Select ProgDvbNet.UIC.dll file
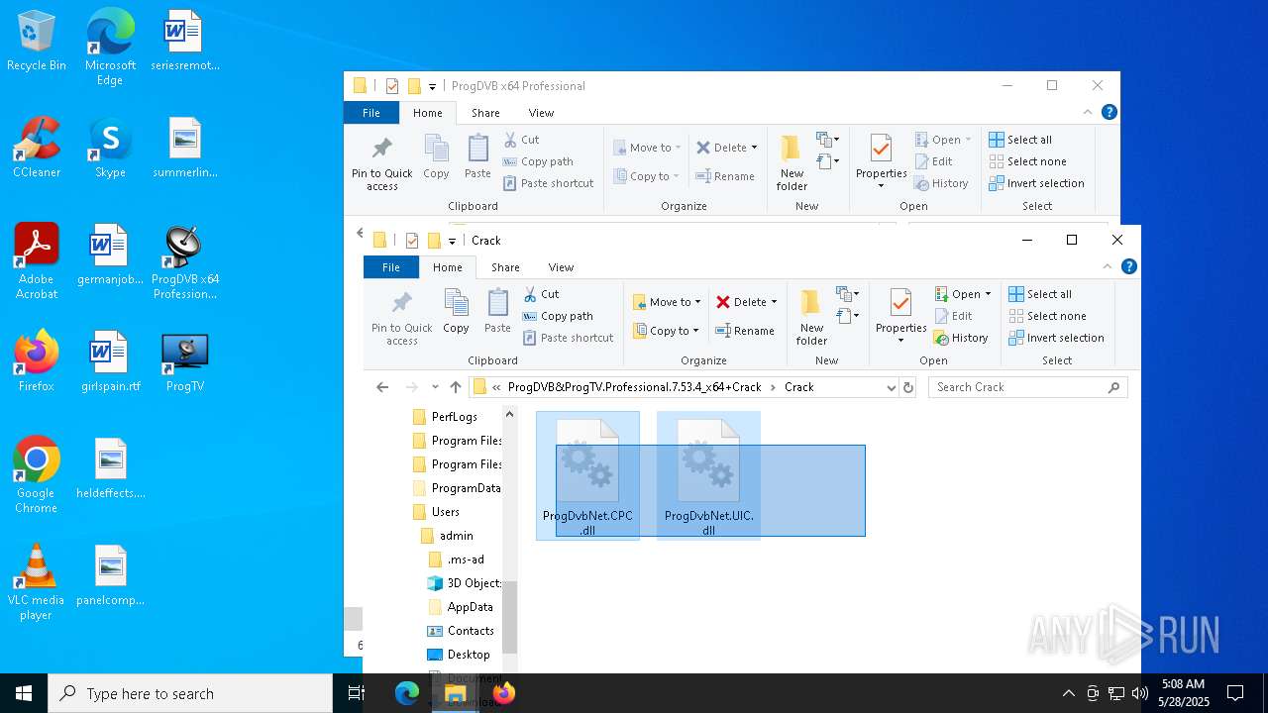 [708, 476]
